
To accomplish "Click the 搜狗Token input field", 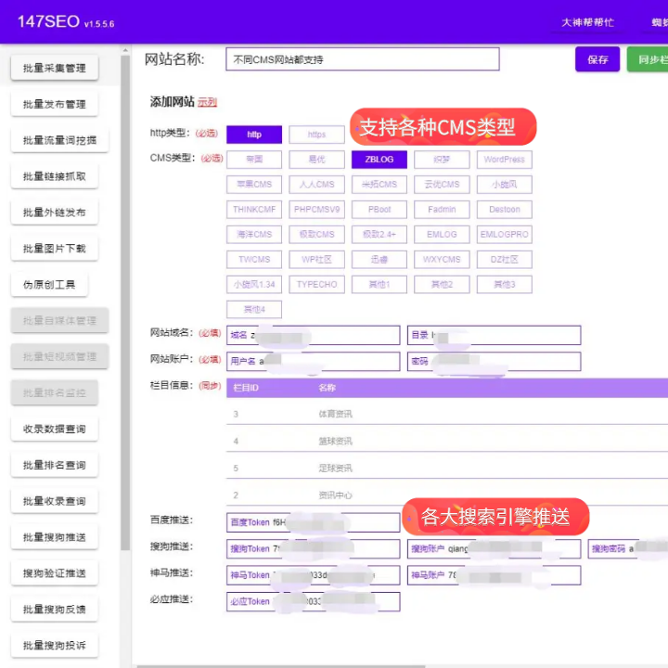I will [314, 548].
